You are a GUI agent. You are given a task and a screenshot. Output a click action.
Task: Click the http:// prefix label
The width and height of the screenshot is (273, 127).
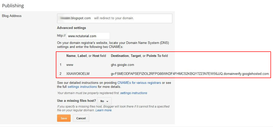61,36
